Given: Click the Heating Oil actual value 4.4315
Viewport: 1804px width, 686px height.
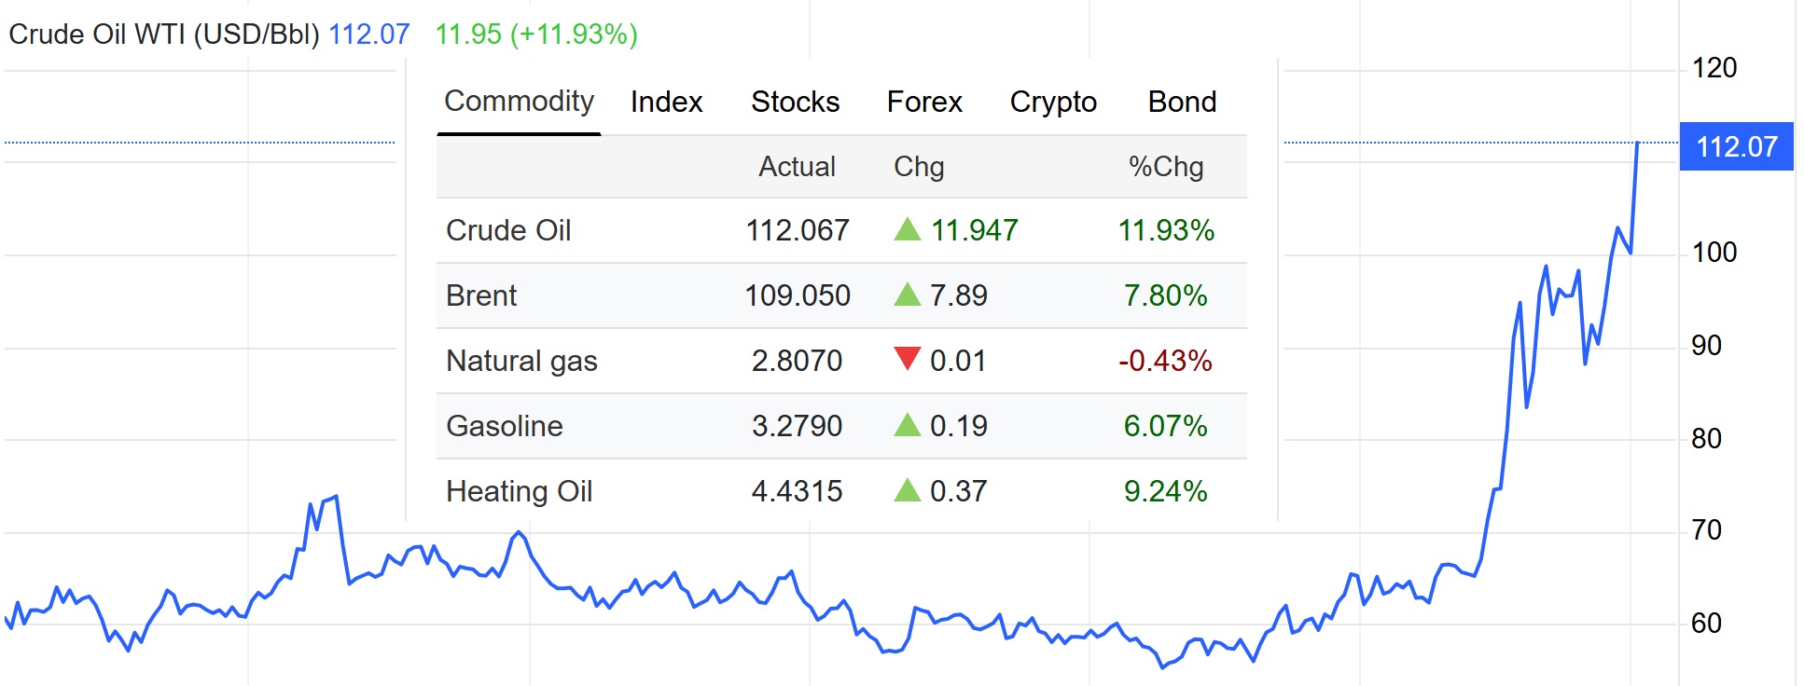Looking at the screenshot, I should (x=798, y=491).
